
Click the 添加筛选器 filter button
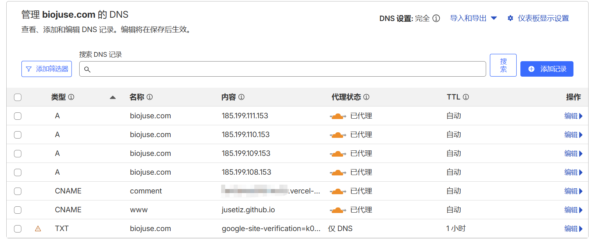point(47,69)
